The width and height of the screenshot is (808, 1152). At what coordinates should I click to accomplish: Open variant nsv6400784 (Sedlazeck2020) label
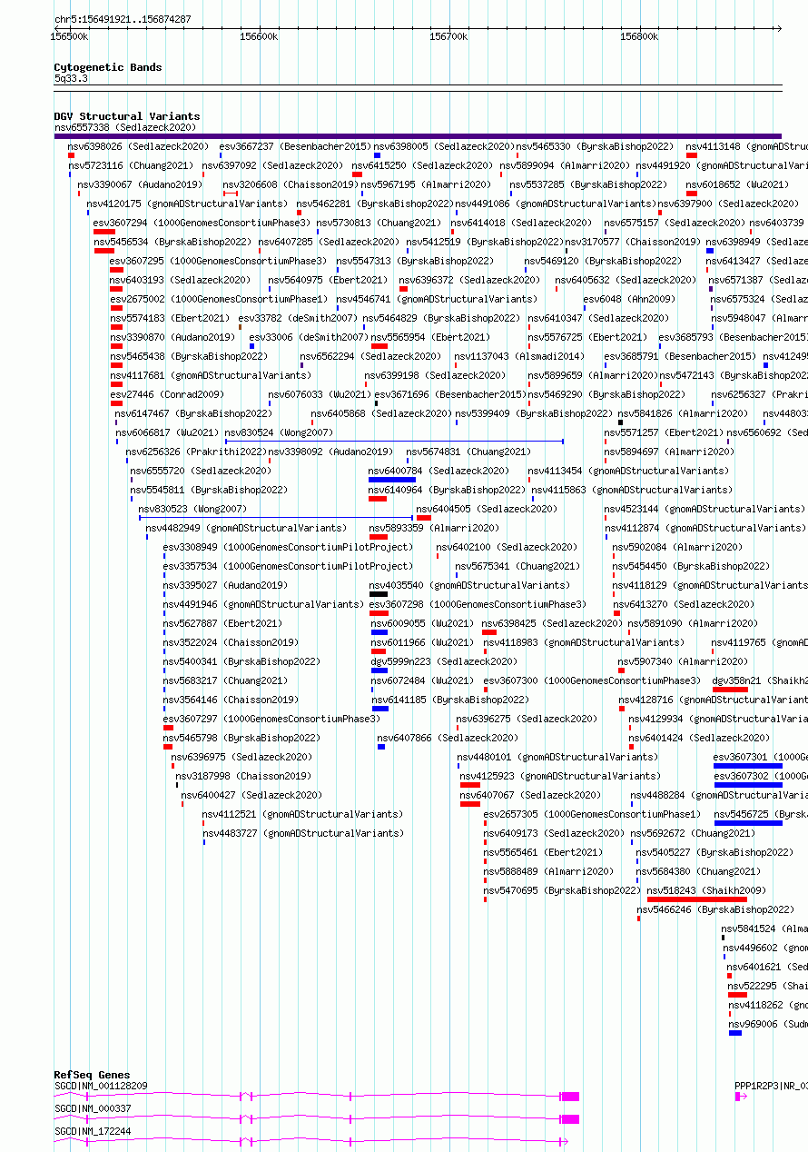(x=439, y=471)
